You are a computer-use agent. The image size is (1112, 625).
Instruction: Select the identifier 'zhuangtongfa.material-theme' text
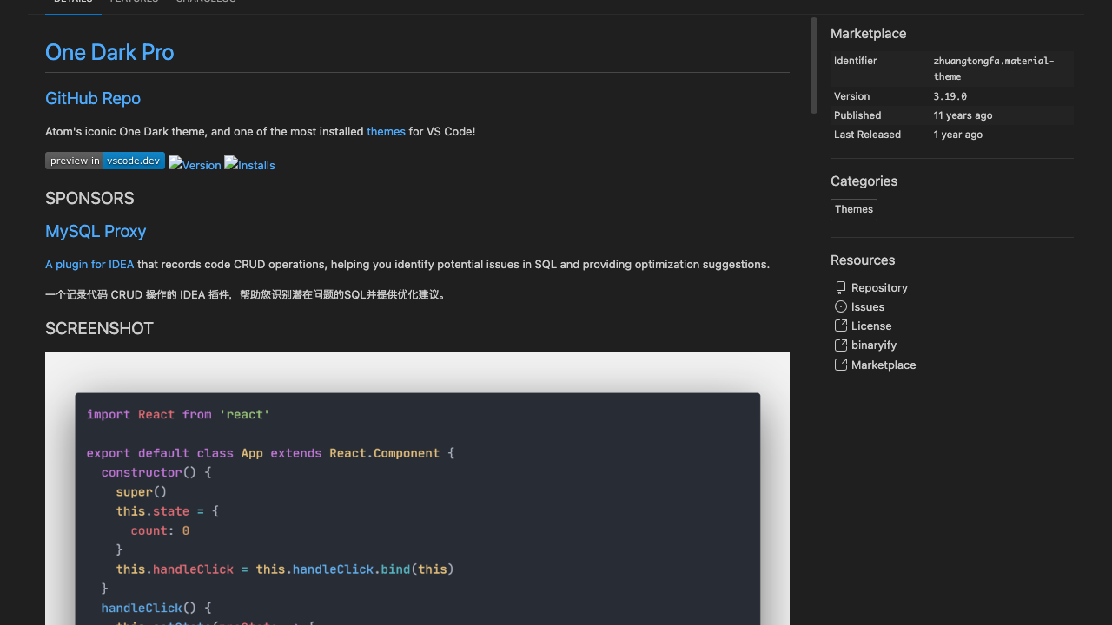[x=994, y=69]
